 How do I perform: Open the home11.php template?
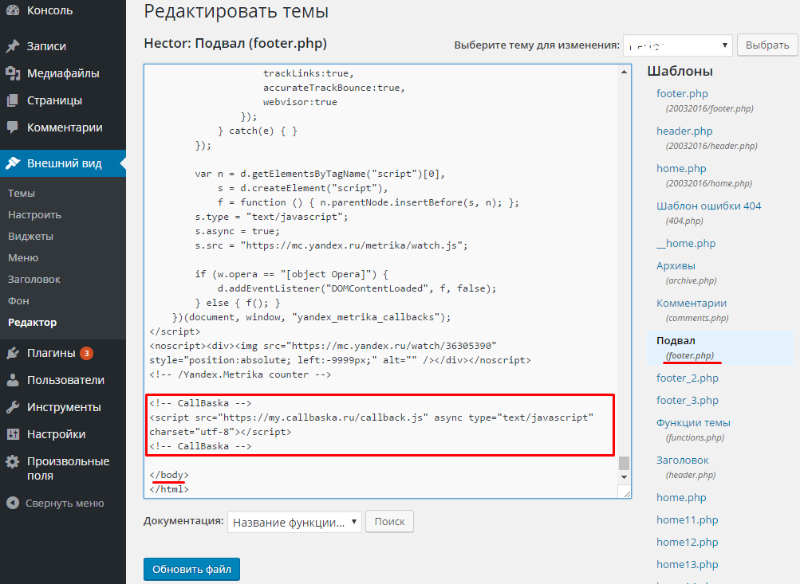688,519
